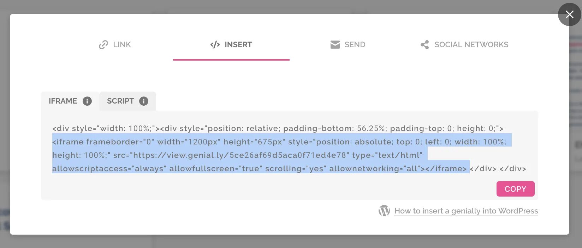Image resolution: width=582 pixels, height=248 pixels.
Task: Show info for the SCRIPT option
Action: pos(144,101)
